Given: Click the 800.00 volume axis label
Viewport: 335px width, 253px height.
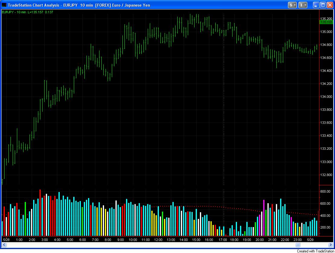Looking at the screenshot, I should pyautogui.click(x=325, y=191).
